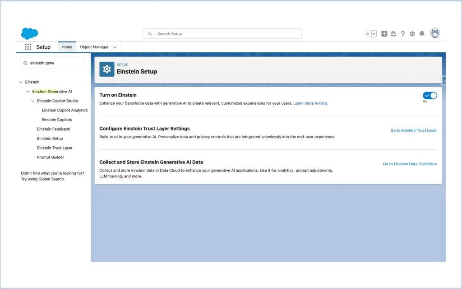Turn off the Einstein toggle switch
The height and width of the screenshot is (289, 462).
click(430, 96)
